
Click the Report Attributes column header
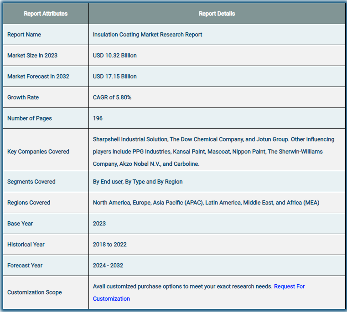pyautogui.click(x=46, y=14)
